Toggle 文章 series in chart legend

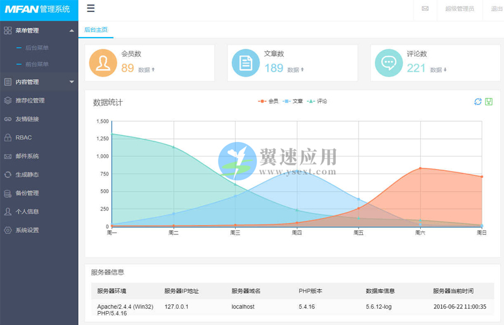(292, 101)
